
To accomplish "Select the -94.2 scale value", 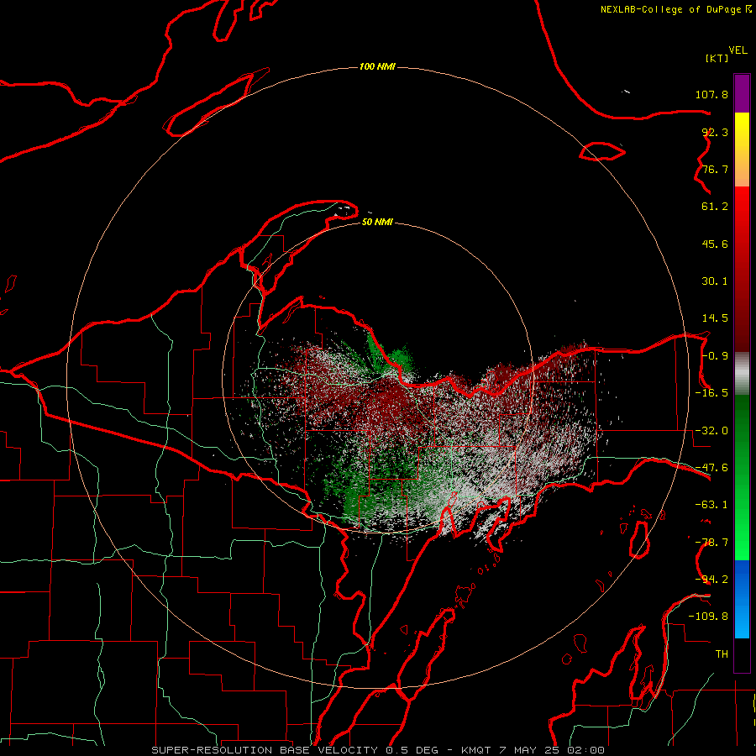I will point(711,580).
